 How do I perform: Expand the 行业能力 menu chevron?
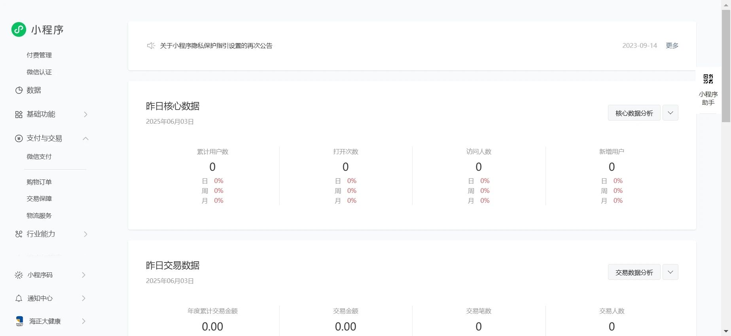[85, 234]
